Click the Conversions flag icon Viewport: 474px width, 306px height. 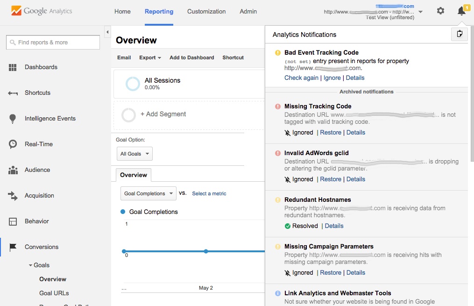point(13,247)
